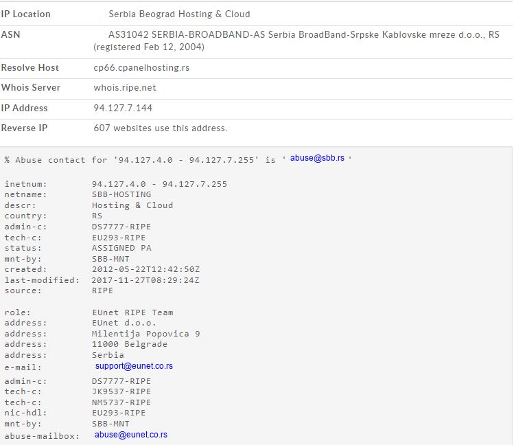Click the address line 'Milentija Popovica 9'
The height and width of the screenshot is (445, 514).
tap(146, 334)
